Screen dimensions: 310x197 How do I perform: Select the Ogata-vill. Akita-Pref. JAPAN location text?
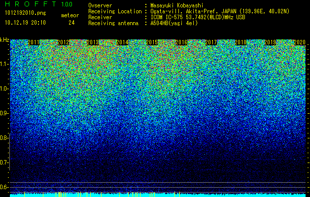pyautogui.click(x=220, y=12)
